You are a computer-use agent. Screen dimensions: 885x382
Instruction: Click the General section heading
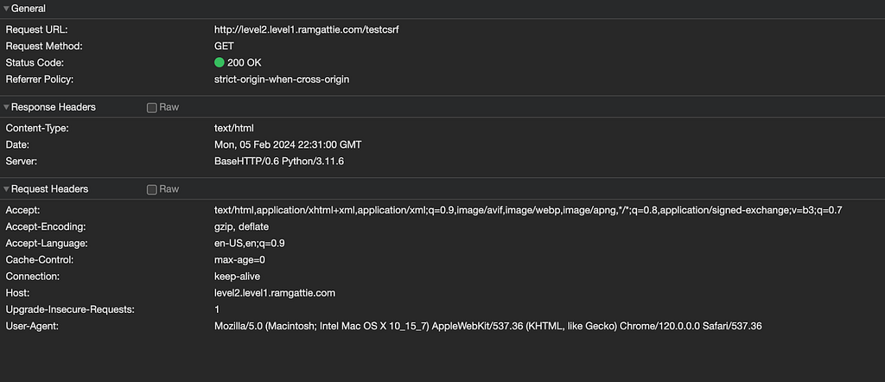pyautogui.click(x=29, y=9)
